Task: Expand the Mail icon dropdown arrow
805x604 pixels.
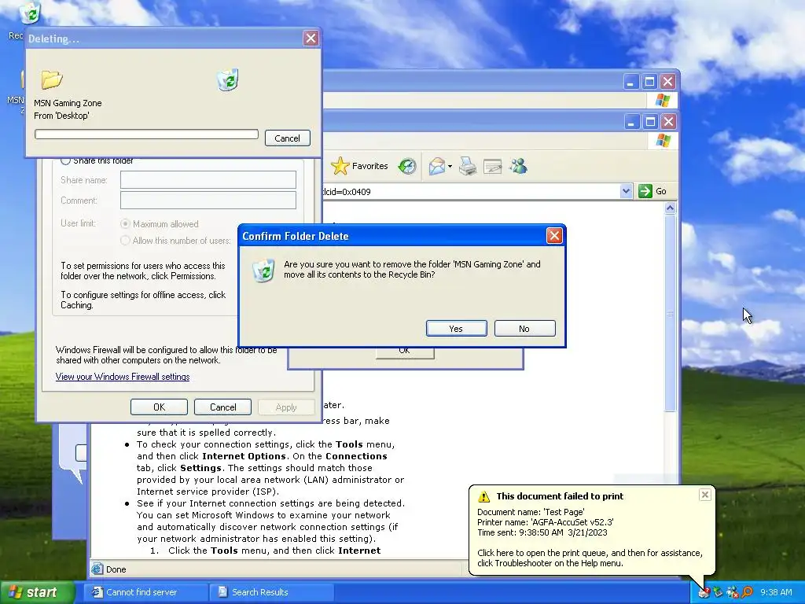Action: click(x=450, y=167)
